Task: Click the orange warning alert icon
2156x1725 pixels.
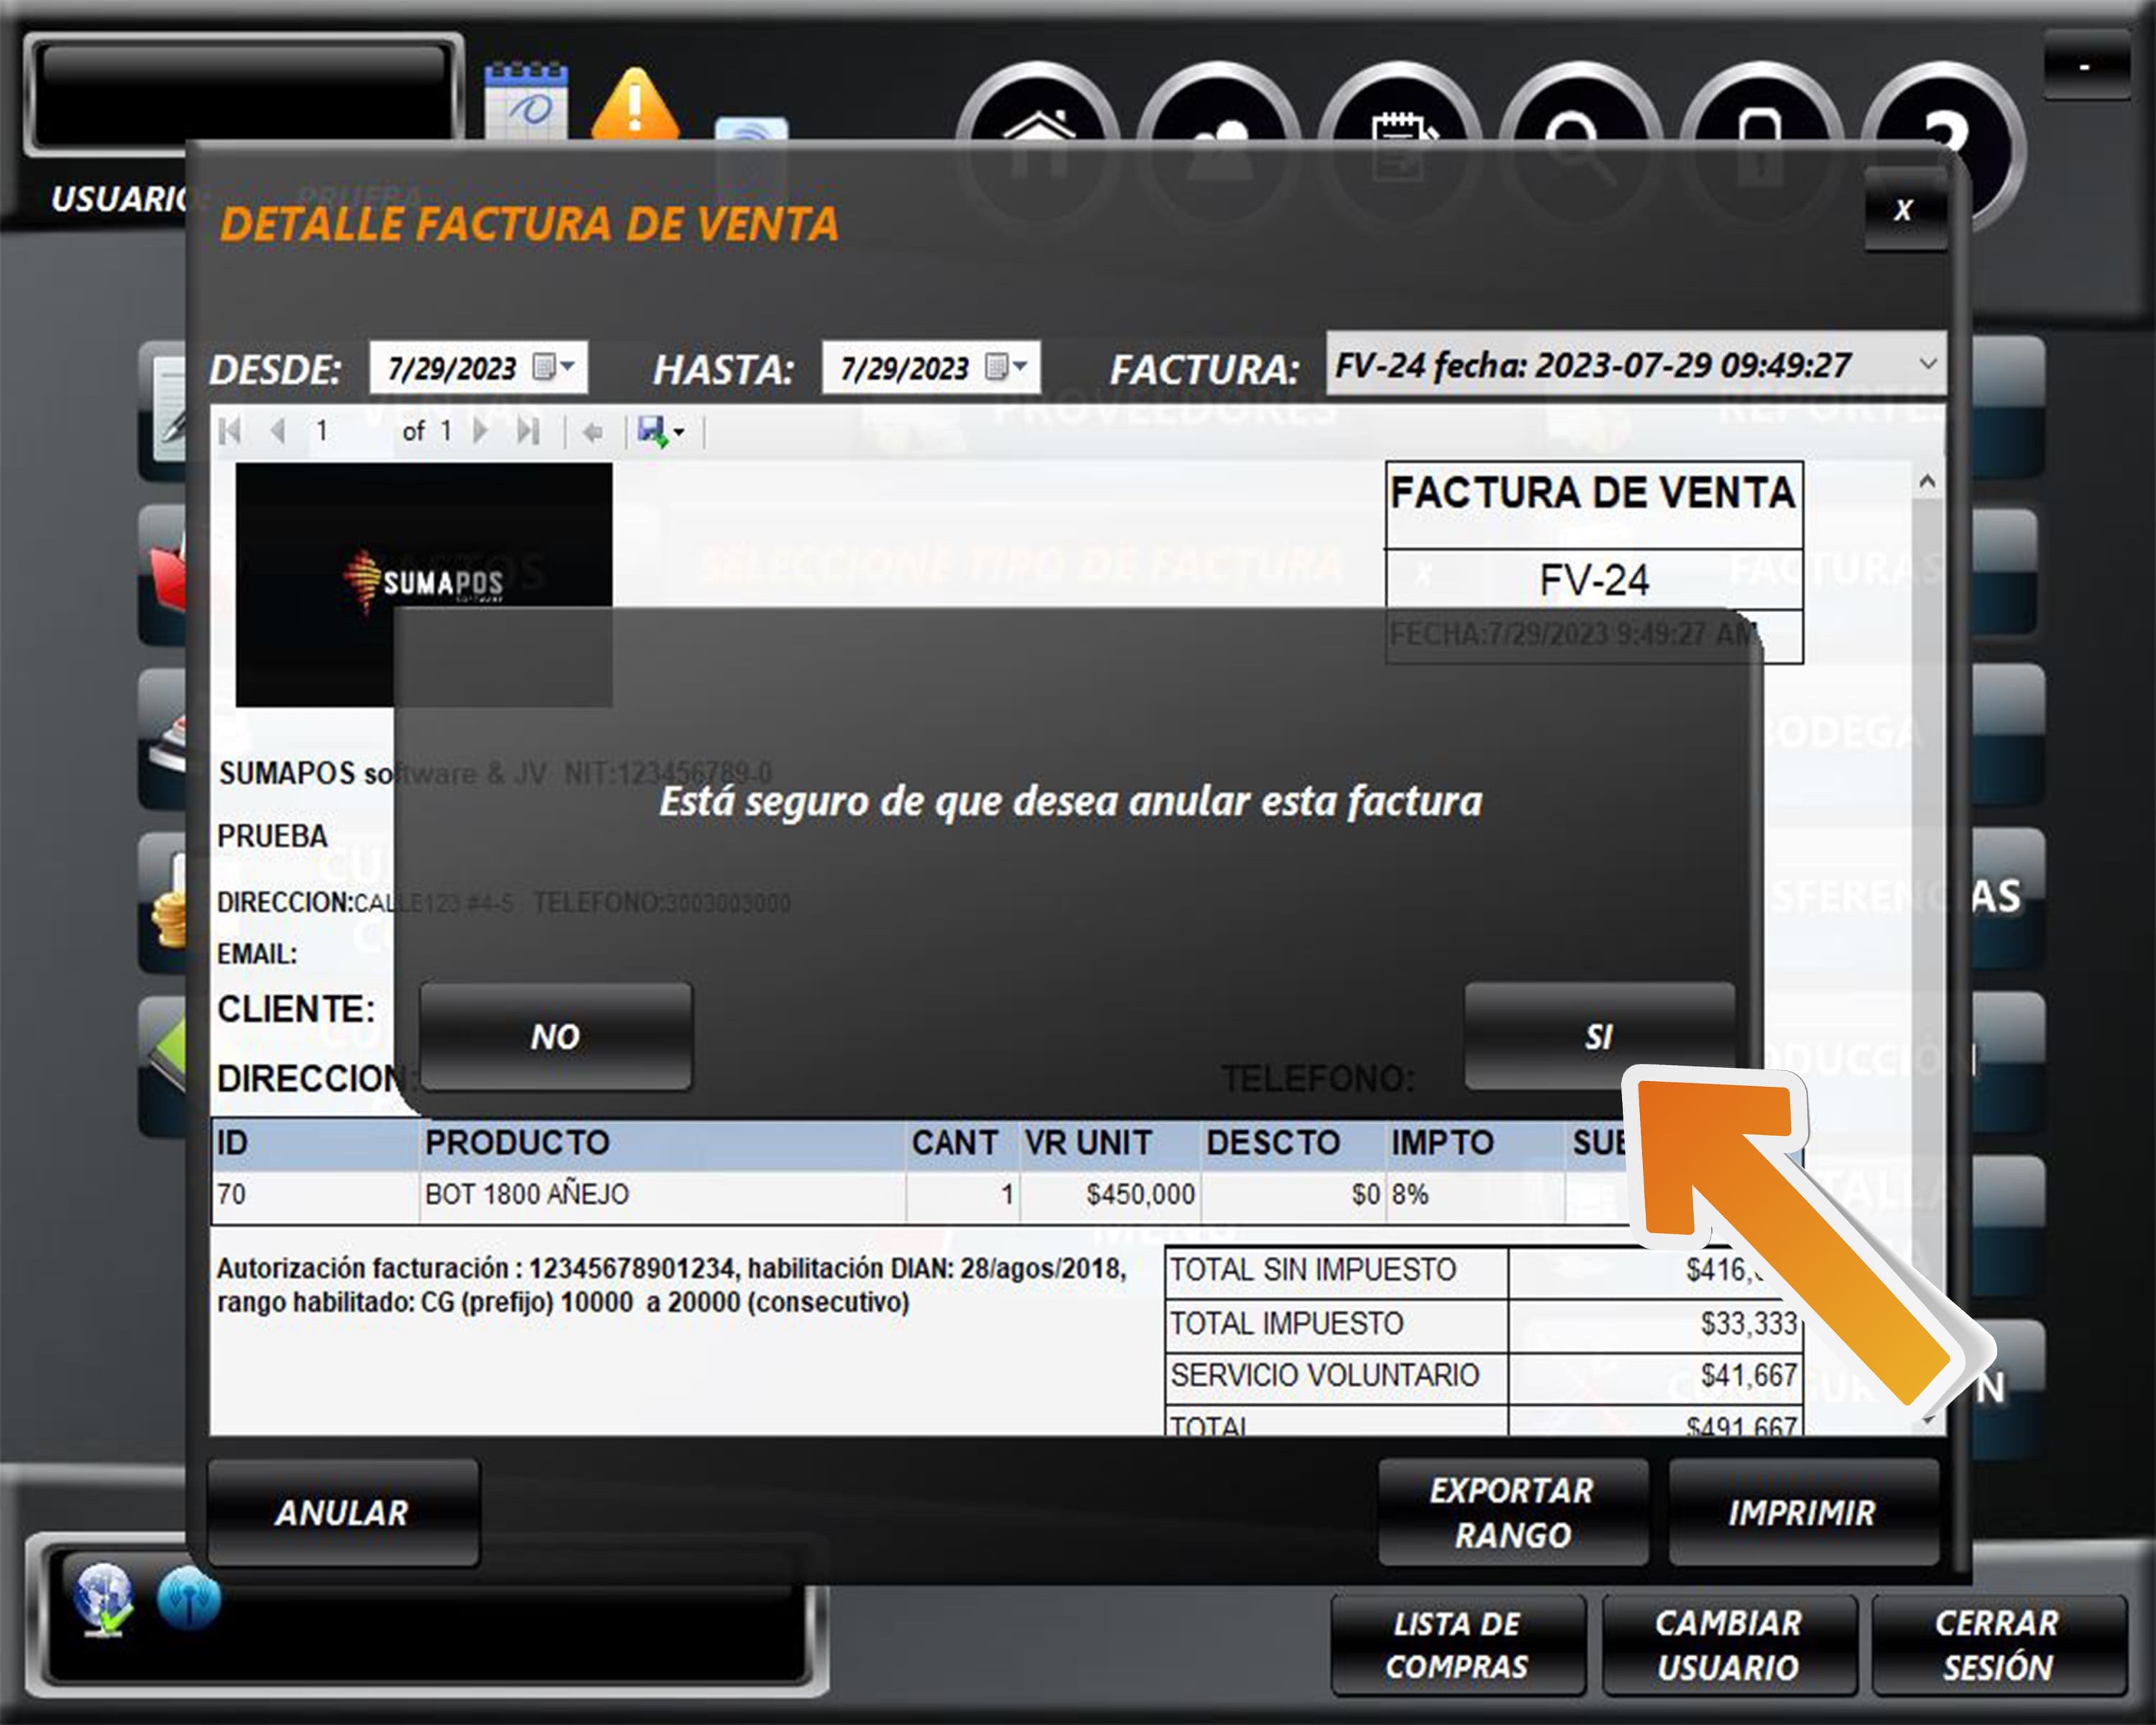Action: 635,107
